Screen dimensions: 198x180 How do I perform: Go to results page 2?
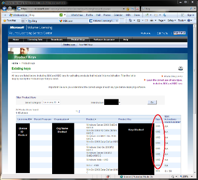pos(79,112)
